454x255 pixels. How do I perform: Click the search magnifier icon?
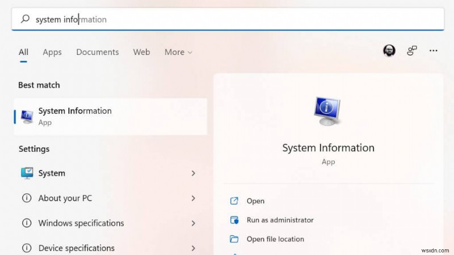25,19
